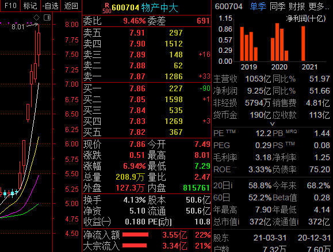The width and height of the screenshot is (333, 252).
Task: Click the 总量 value 208.9万
Action: 130,177
